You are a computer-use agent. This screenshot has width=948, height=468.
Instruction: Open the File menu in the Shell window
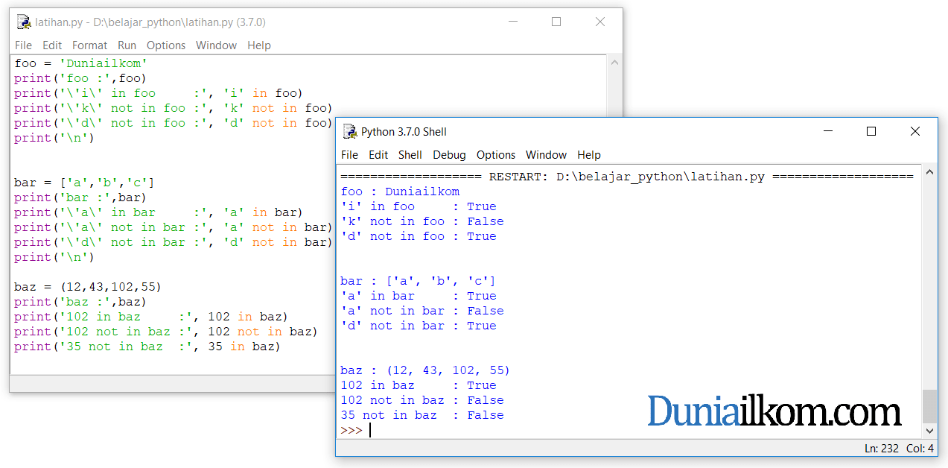[x=349, y=155]
